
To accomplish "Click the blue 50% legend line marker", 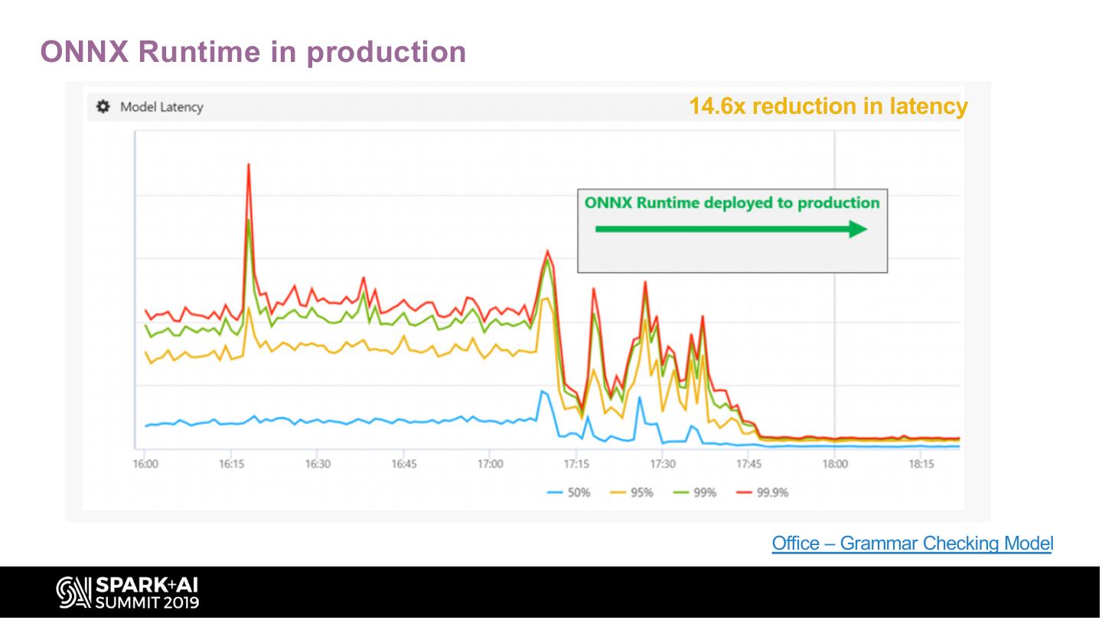I will click(556, 493).
